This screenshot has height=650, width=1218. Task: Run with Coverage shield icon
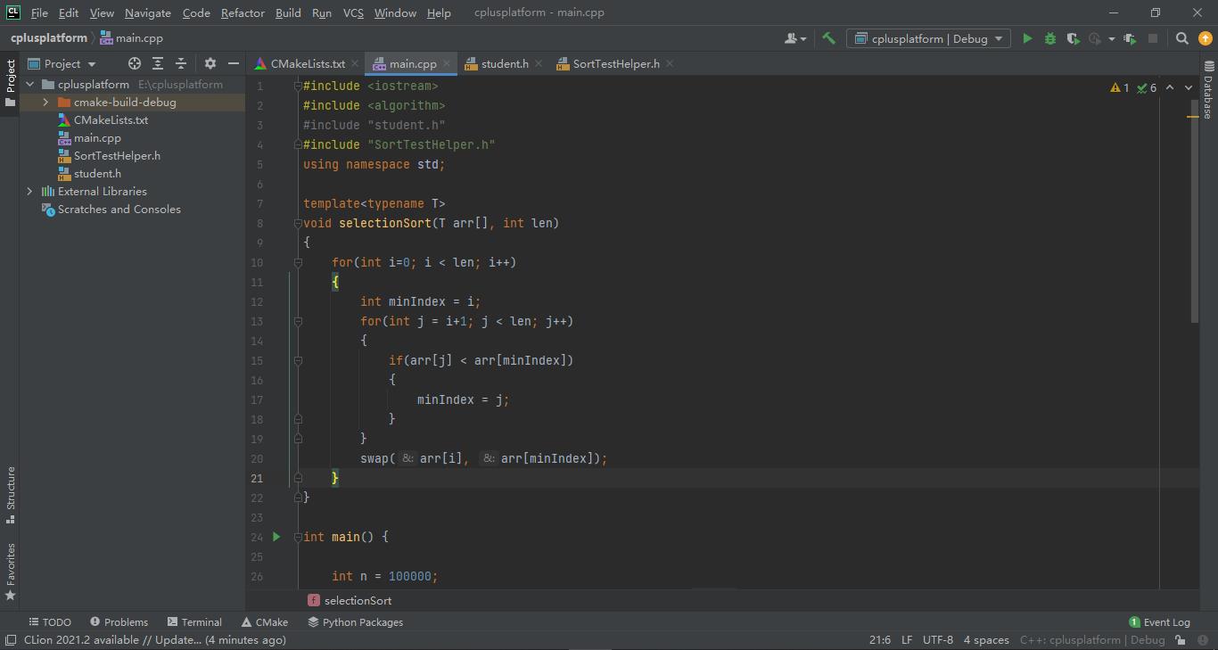pos(1073,38)
